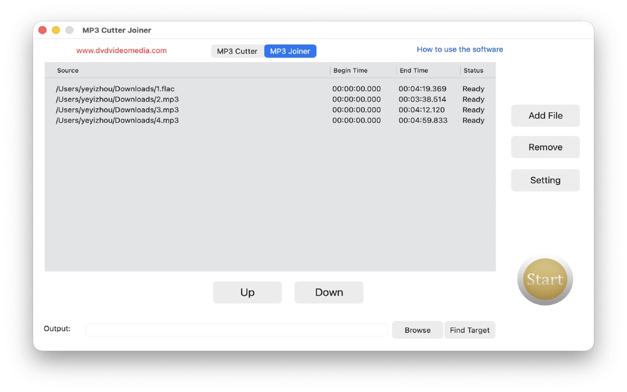Click inside the Output path field
The height and width of the screenshot is (392, 627).
click(236, 329)
